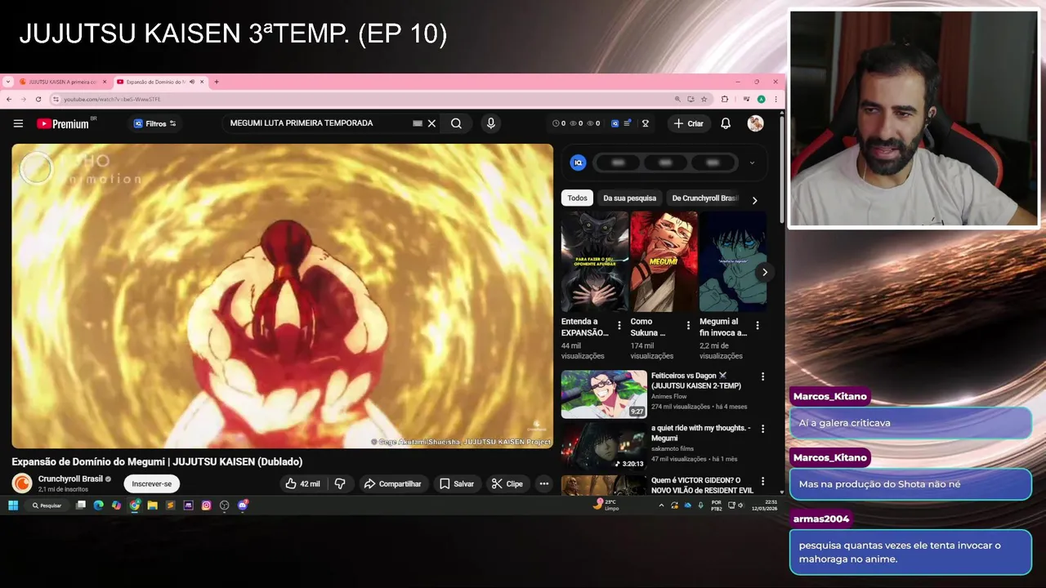
Task: Open more options for VICTOR GIDEON video
Action: 762,481
